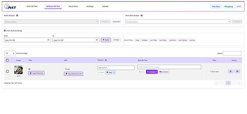Select the Last 6 Months quick filter
247x114 pixels.
(x=183, y=40)
